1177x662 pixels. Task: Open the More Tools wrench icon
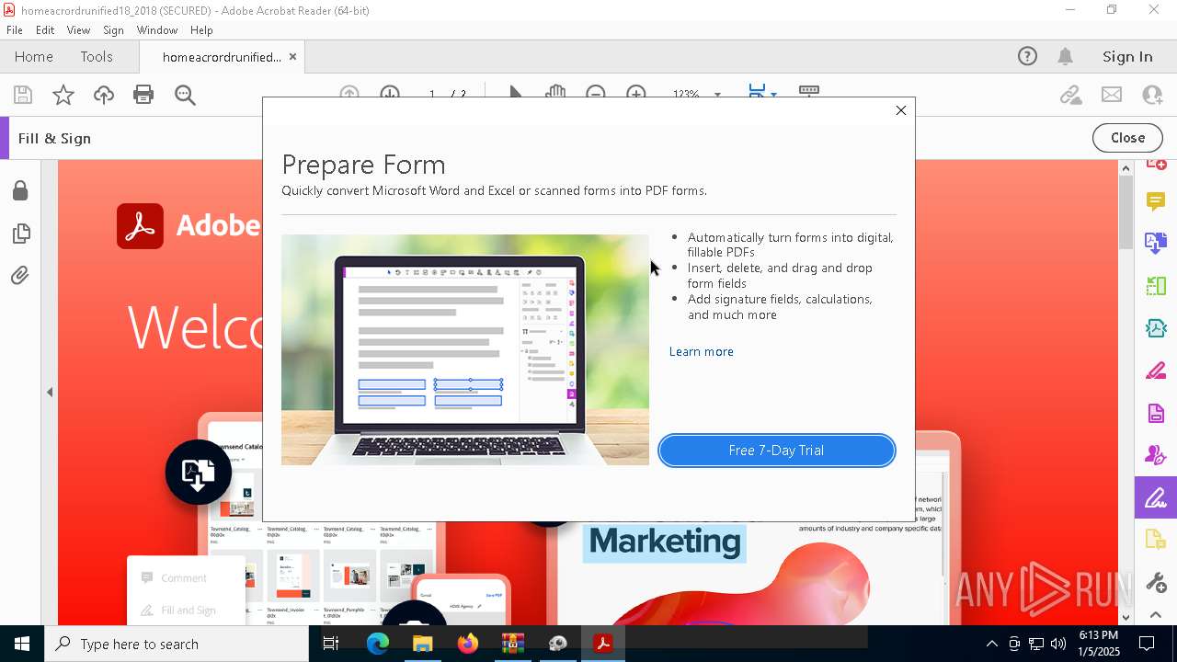(x=1156, y=583)
